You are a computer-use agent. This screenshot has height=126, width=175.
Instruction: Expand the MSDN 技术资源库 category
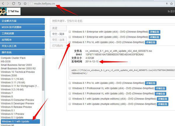point(22,27)
